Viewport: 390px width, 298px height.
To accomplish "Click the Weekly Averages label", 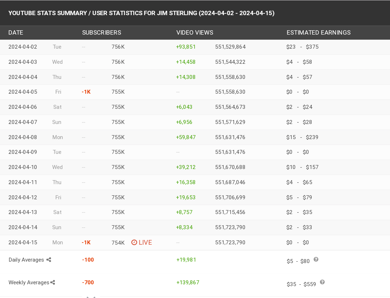I will click(x=29, y=283).
